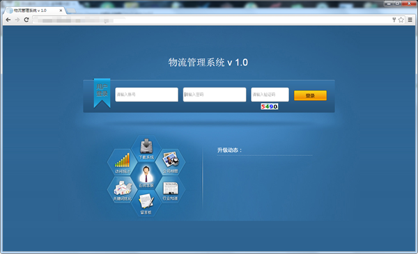Open the 访问统计 bar chart icon
Screen dimensions: 418x254
(122, 162)
